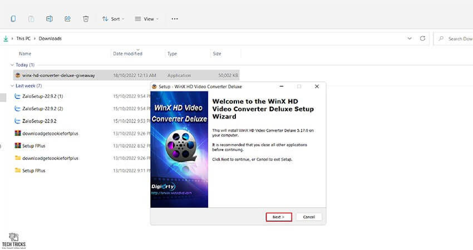Open the View dropdown in Explorer
The width and height of the screenshot is (473, 250).
(x=146, y=19)
